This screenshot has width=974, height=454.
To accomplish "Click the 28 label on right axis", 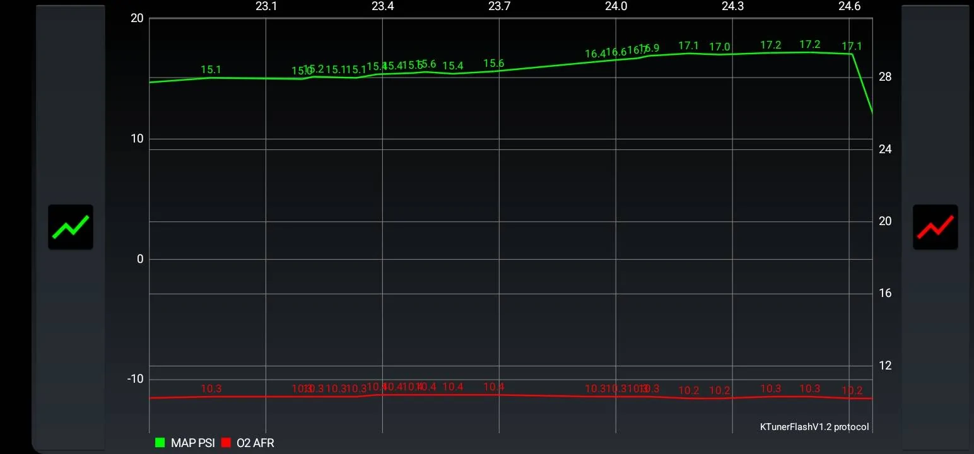I will point(886,77).
